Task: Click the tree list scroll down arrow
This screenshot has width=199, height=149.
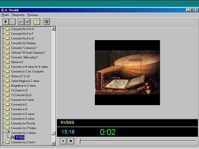Action: coord(53,143)
